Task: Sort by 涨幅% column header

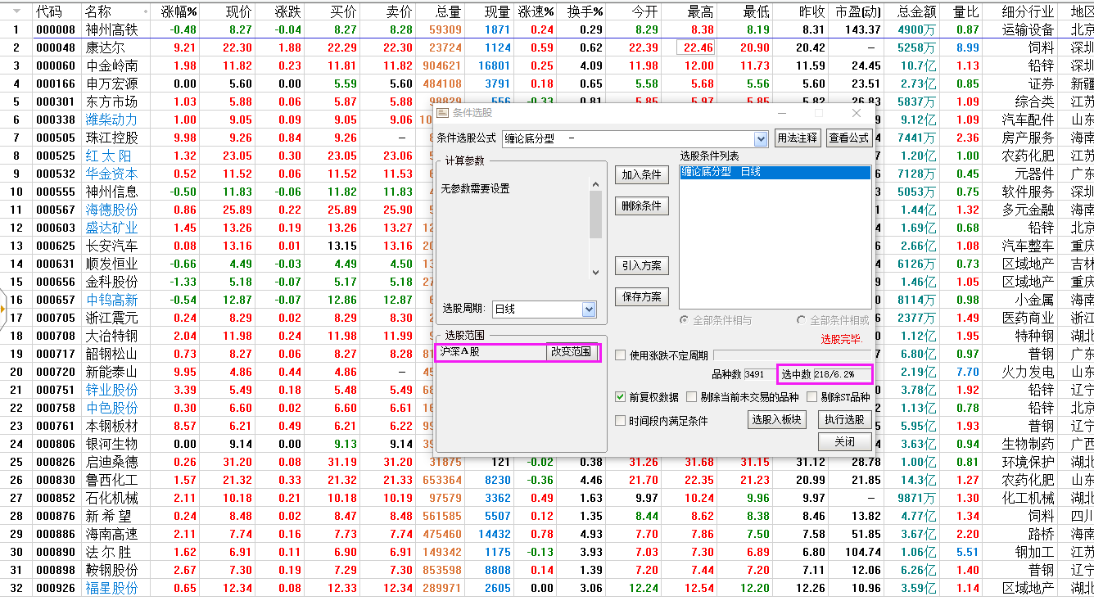Action: click(x=179, y=11)
